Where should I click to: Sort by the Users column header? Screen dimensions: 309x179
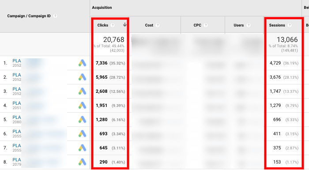click(x=239, y=25)
